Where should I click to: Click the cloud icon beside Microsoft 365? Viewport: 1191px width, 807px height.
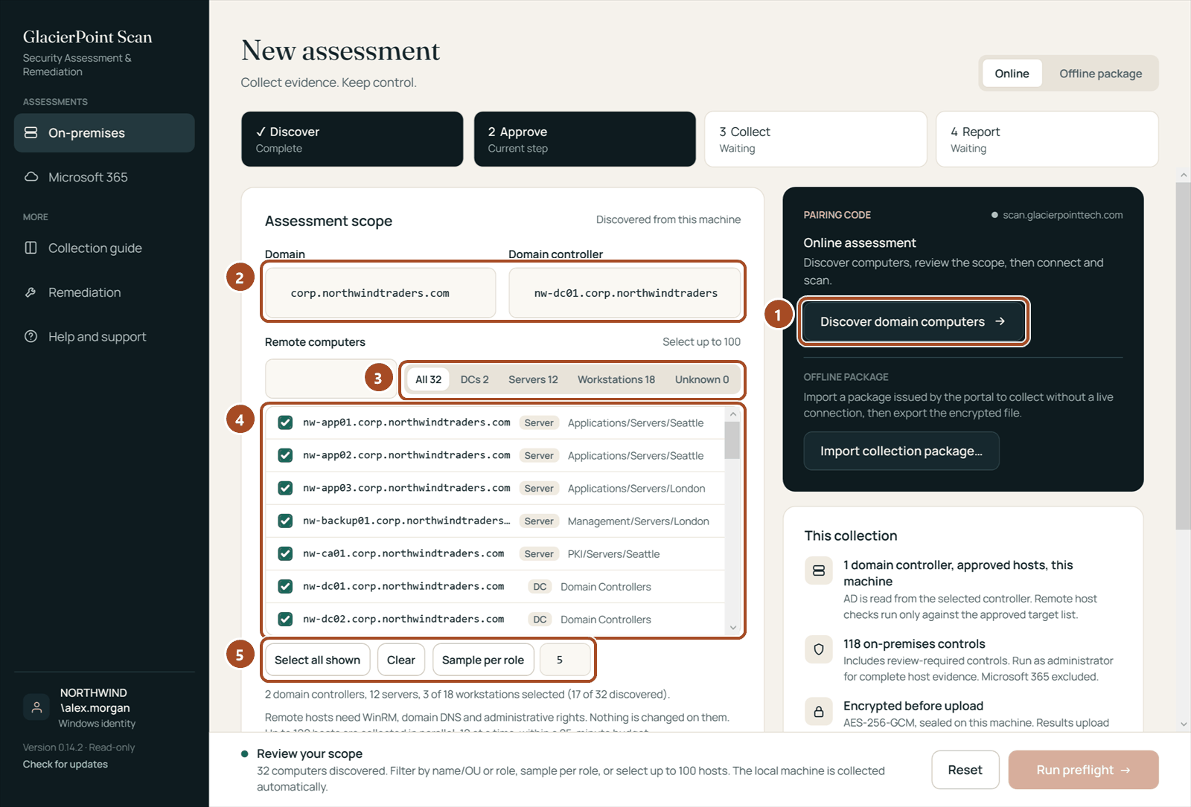31,177
